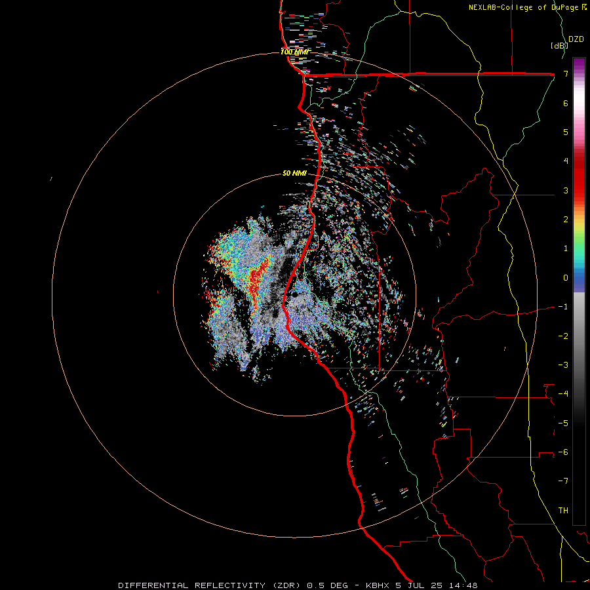
Task: Click the 0 value on color scale
Action: [566, 278]
